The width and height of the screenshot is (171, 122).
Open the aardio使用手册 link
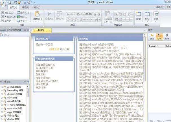(x=44, y=68)
